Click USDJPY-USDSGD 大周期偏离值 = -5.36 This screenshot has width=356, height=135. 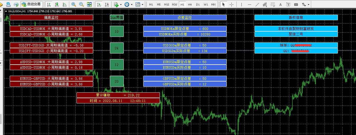(x=51, y=45)
